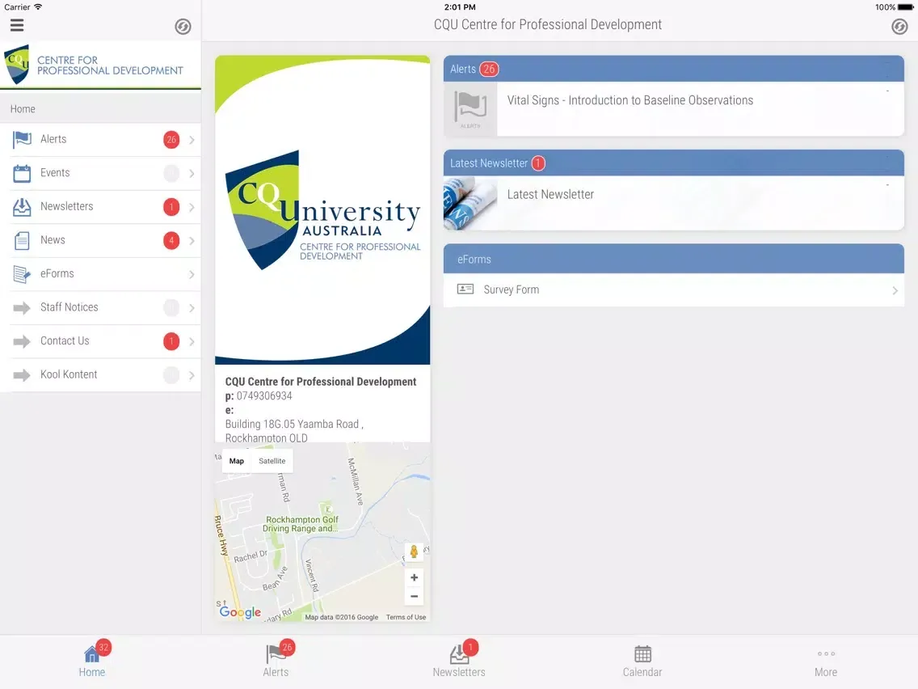This screenshot has height=689, width=918.
Task: Call phone number 0749306934
Action: click(264, 396)
